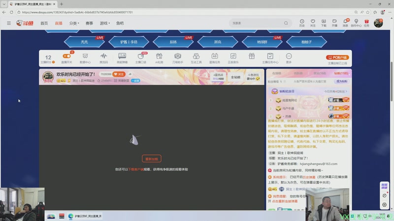Open 下载 download icon

(324, 23)
